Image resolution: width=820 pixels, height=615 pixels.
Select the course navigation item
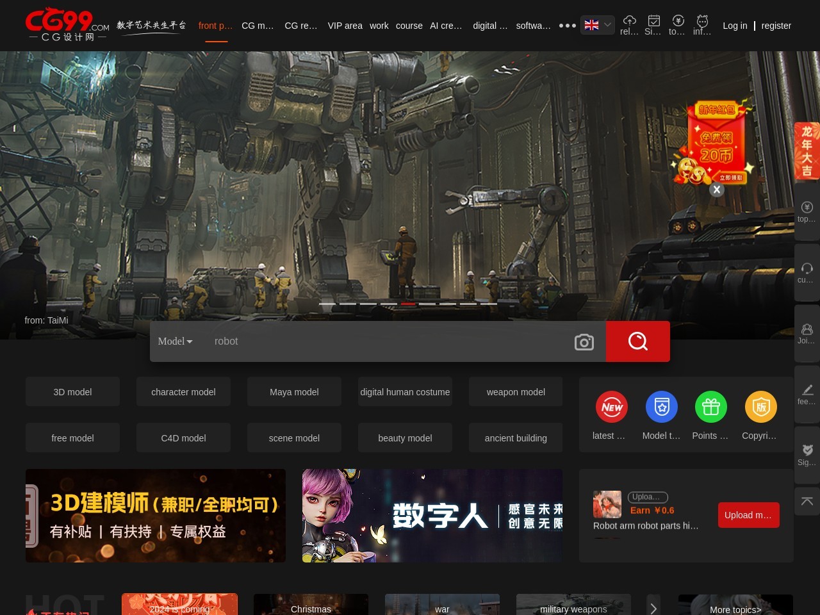click(x=409, y=26)
